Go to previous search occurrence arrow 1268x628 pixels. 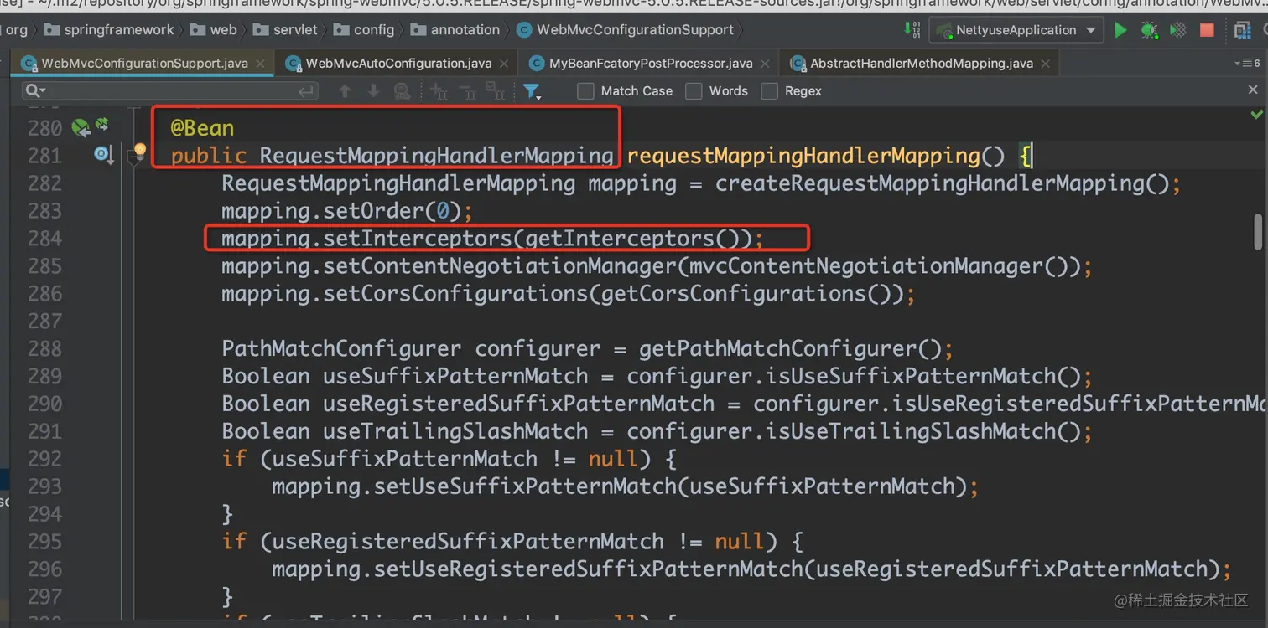[x=345, y=91]
